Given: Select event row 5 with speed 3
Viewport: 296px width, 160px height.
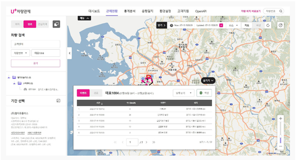Looking at the screenshot, I should coord(145,133).
